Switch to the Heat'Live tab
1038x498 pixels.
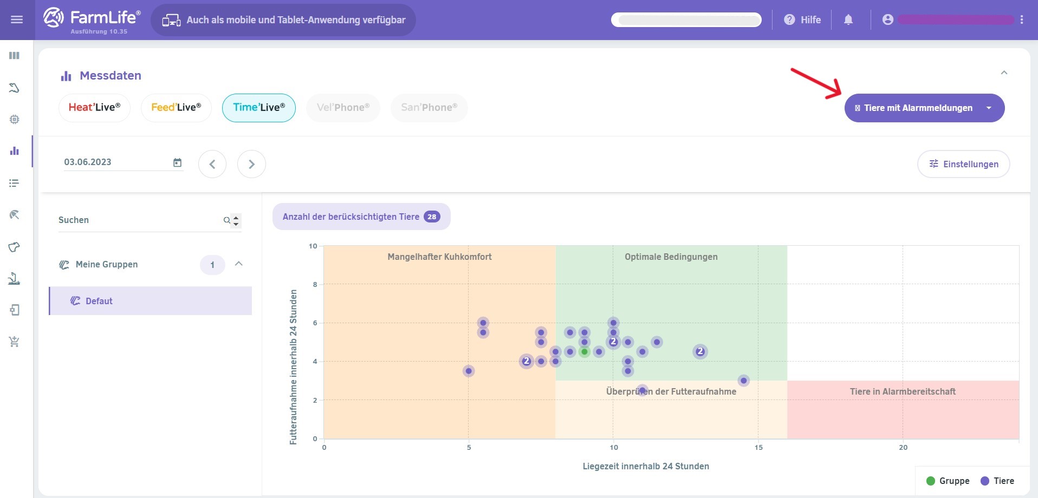[x=94, y=108]
